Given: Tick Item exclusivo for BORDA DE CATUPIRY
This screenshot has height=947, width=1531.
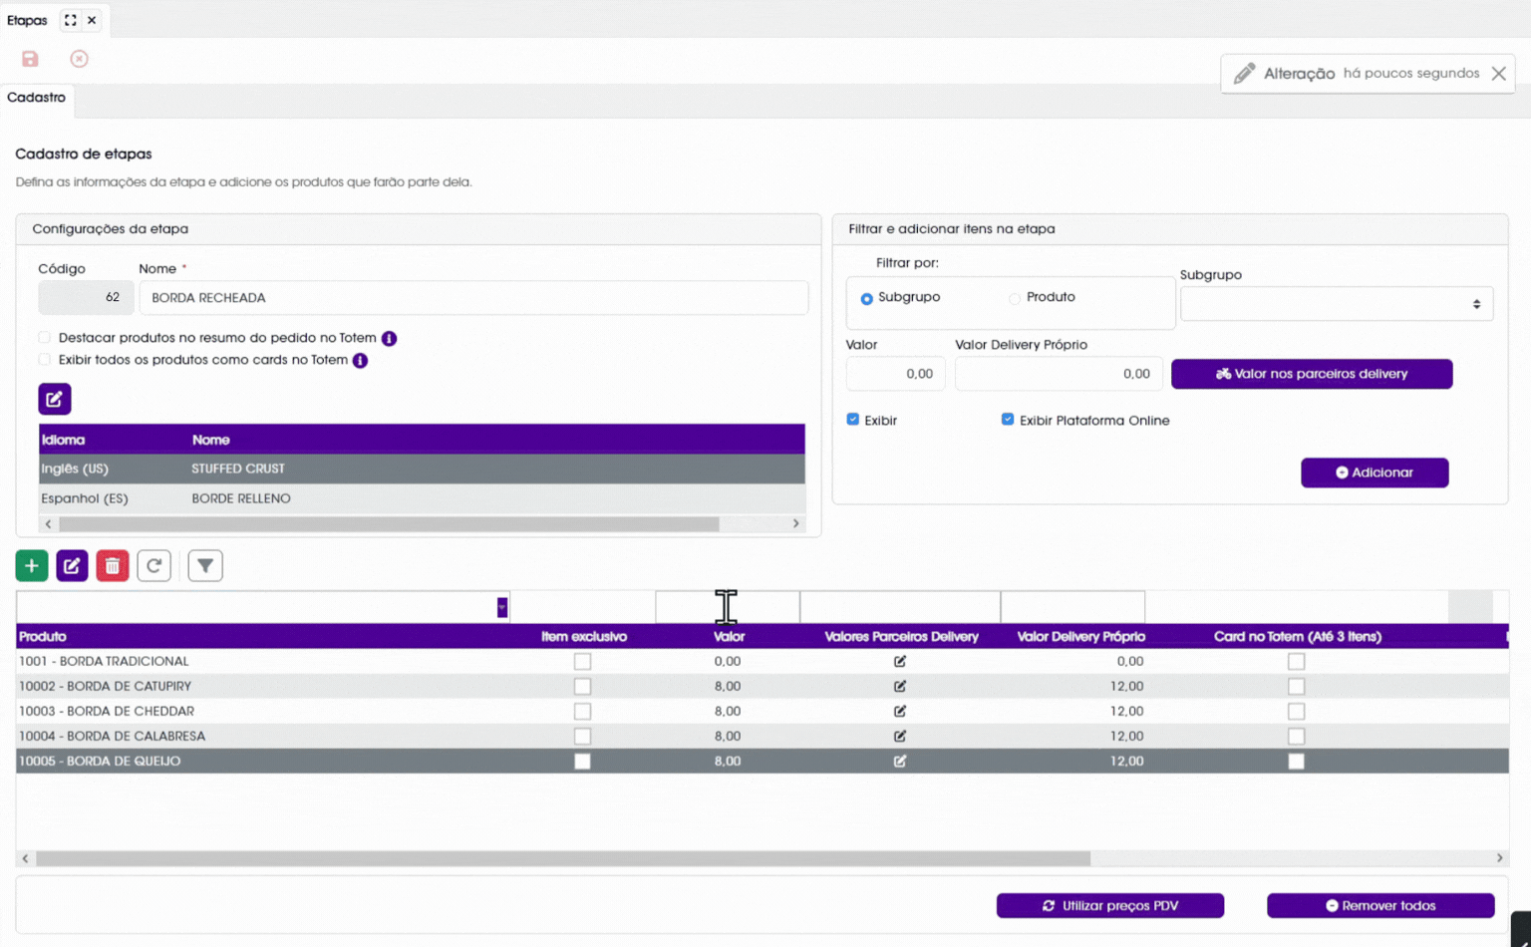Looking at the screenshot, I should click(x=582, y=686).
